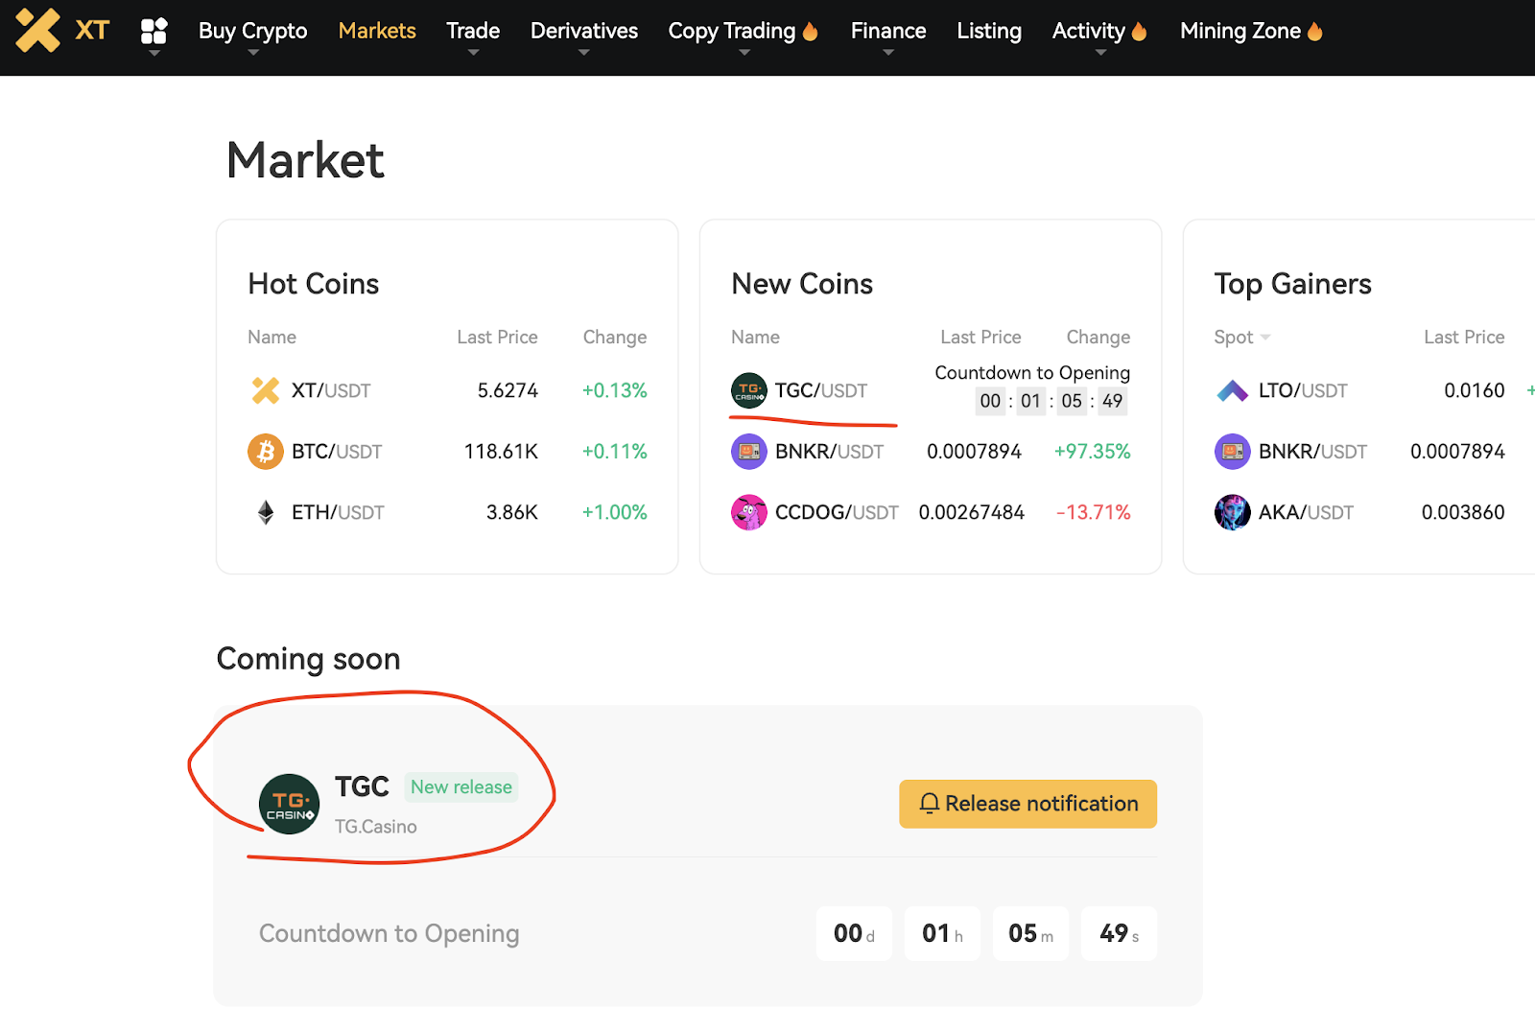Click the 5.6274 last price
This screenshot has width=1535, height=1031.
pos(508,390)
